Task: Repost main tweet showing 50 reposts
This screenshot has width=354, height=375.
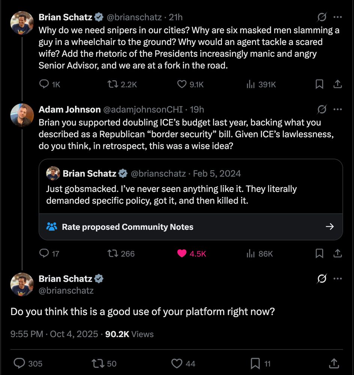Action: tap(97, 363)
